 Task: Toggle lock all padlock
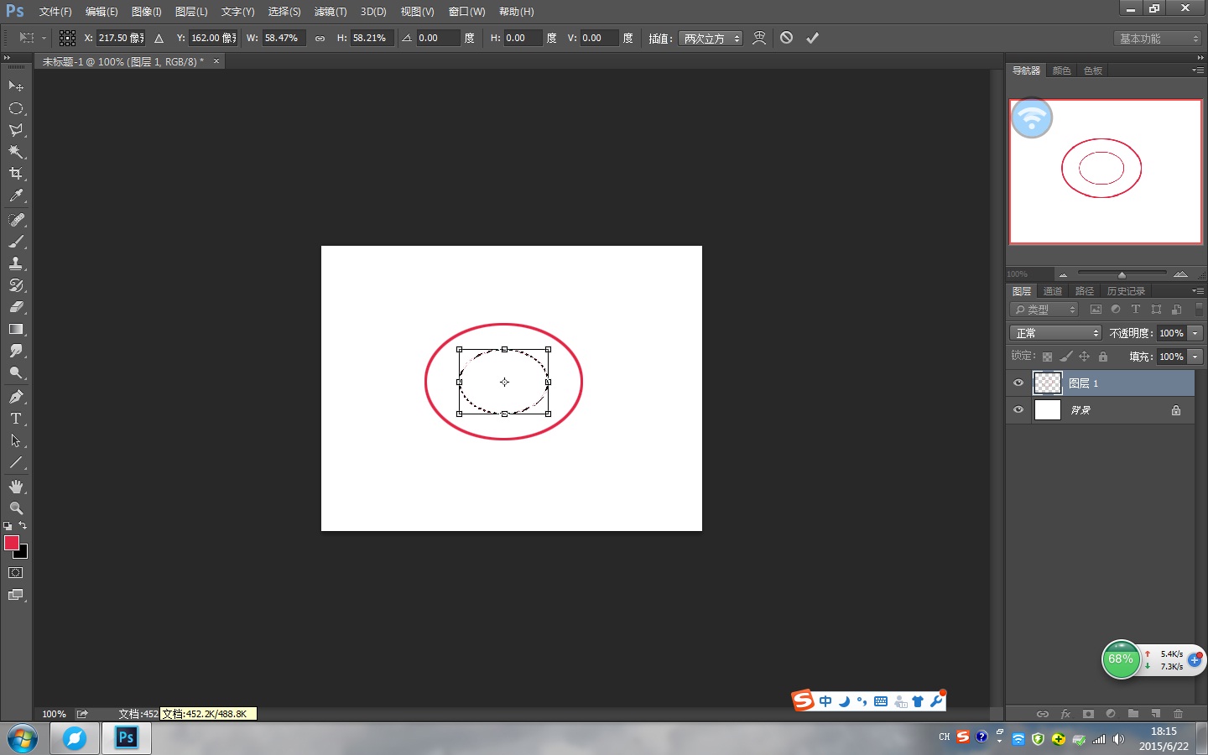click(1103, 357)
